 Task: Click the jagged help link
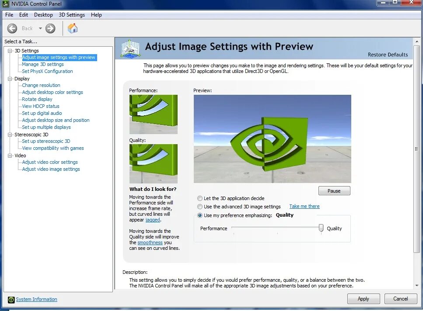(153, 220)
